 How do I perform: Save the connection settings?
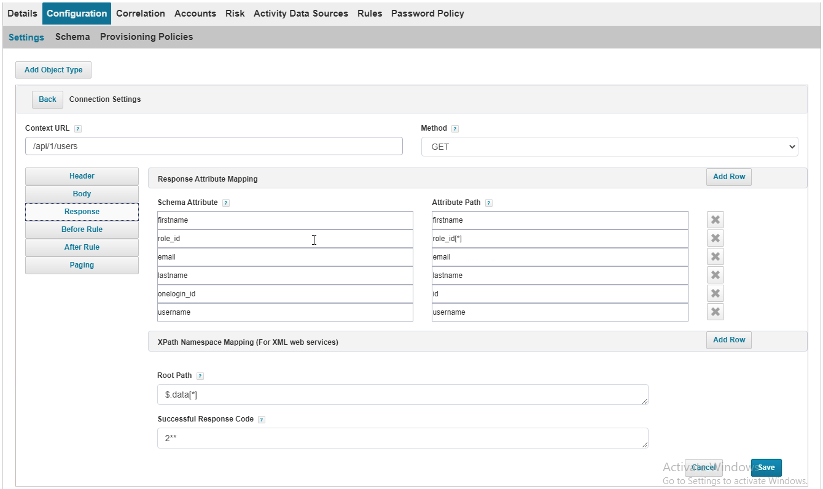[766, 468]
